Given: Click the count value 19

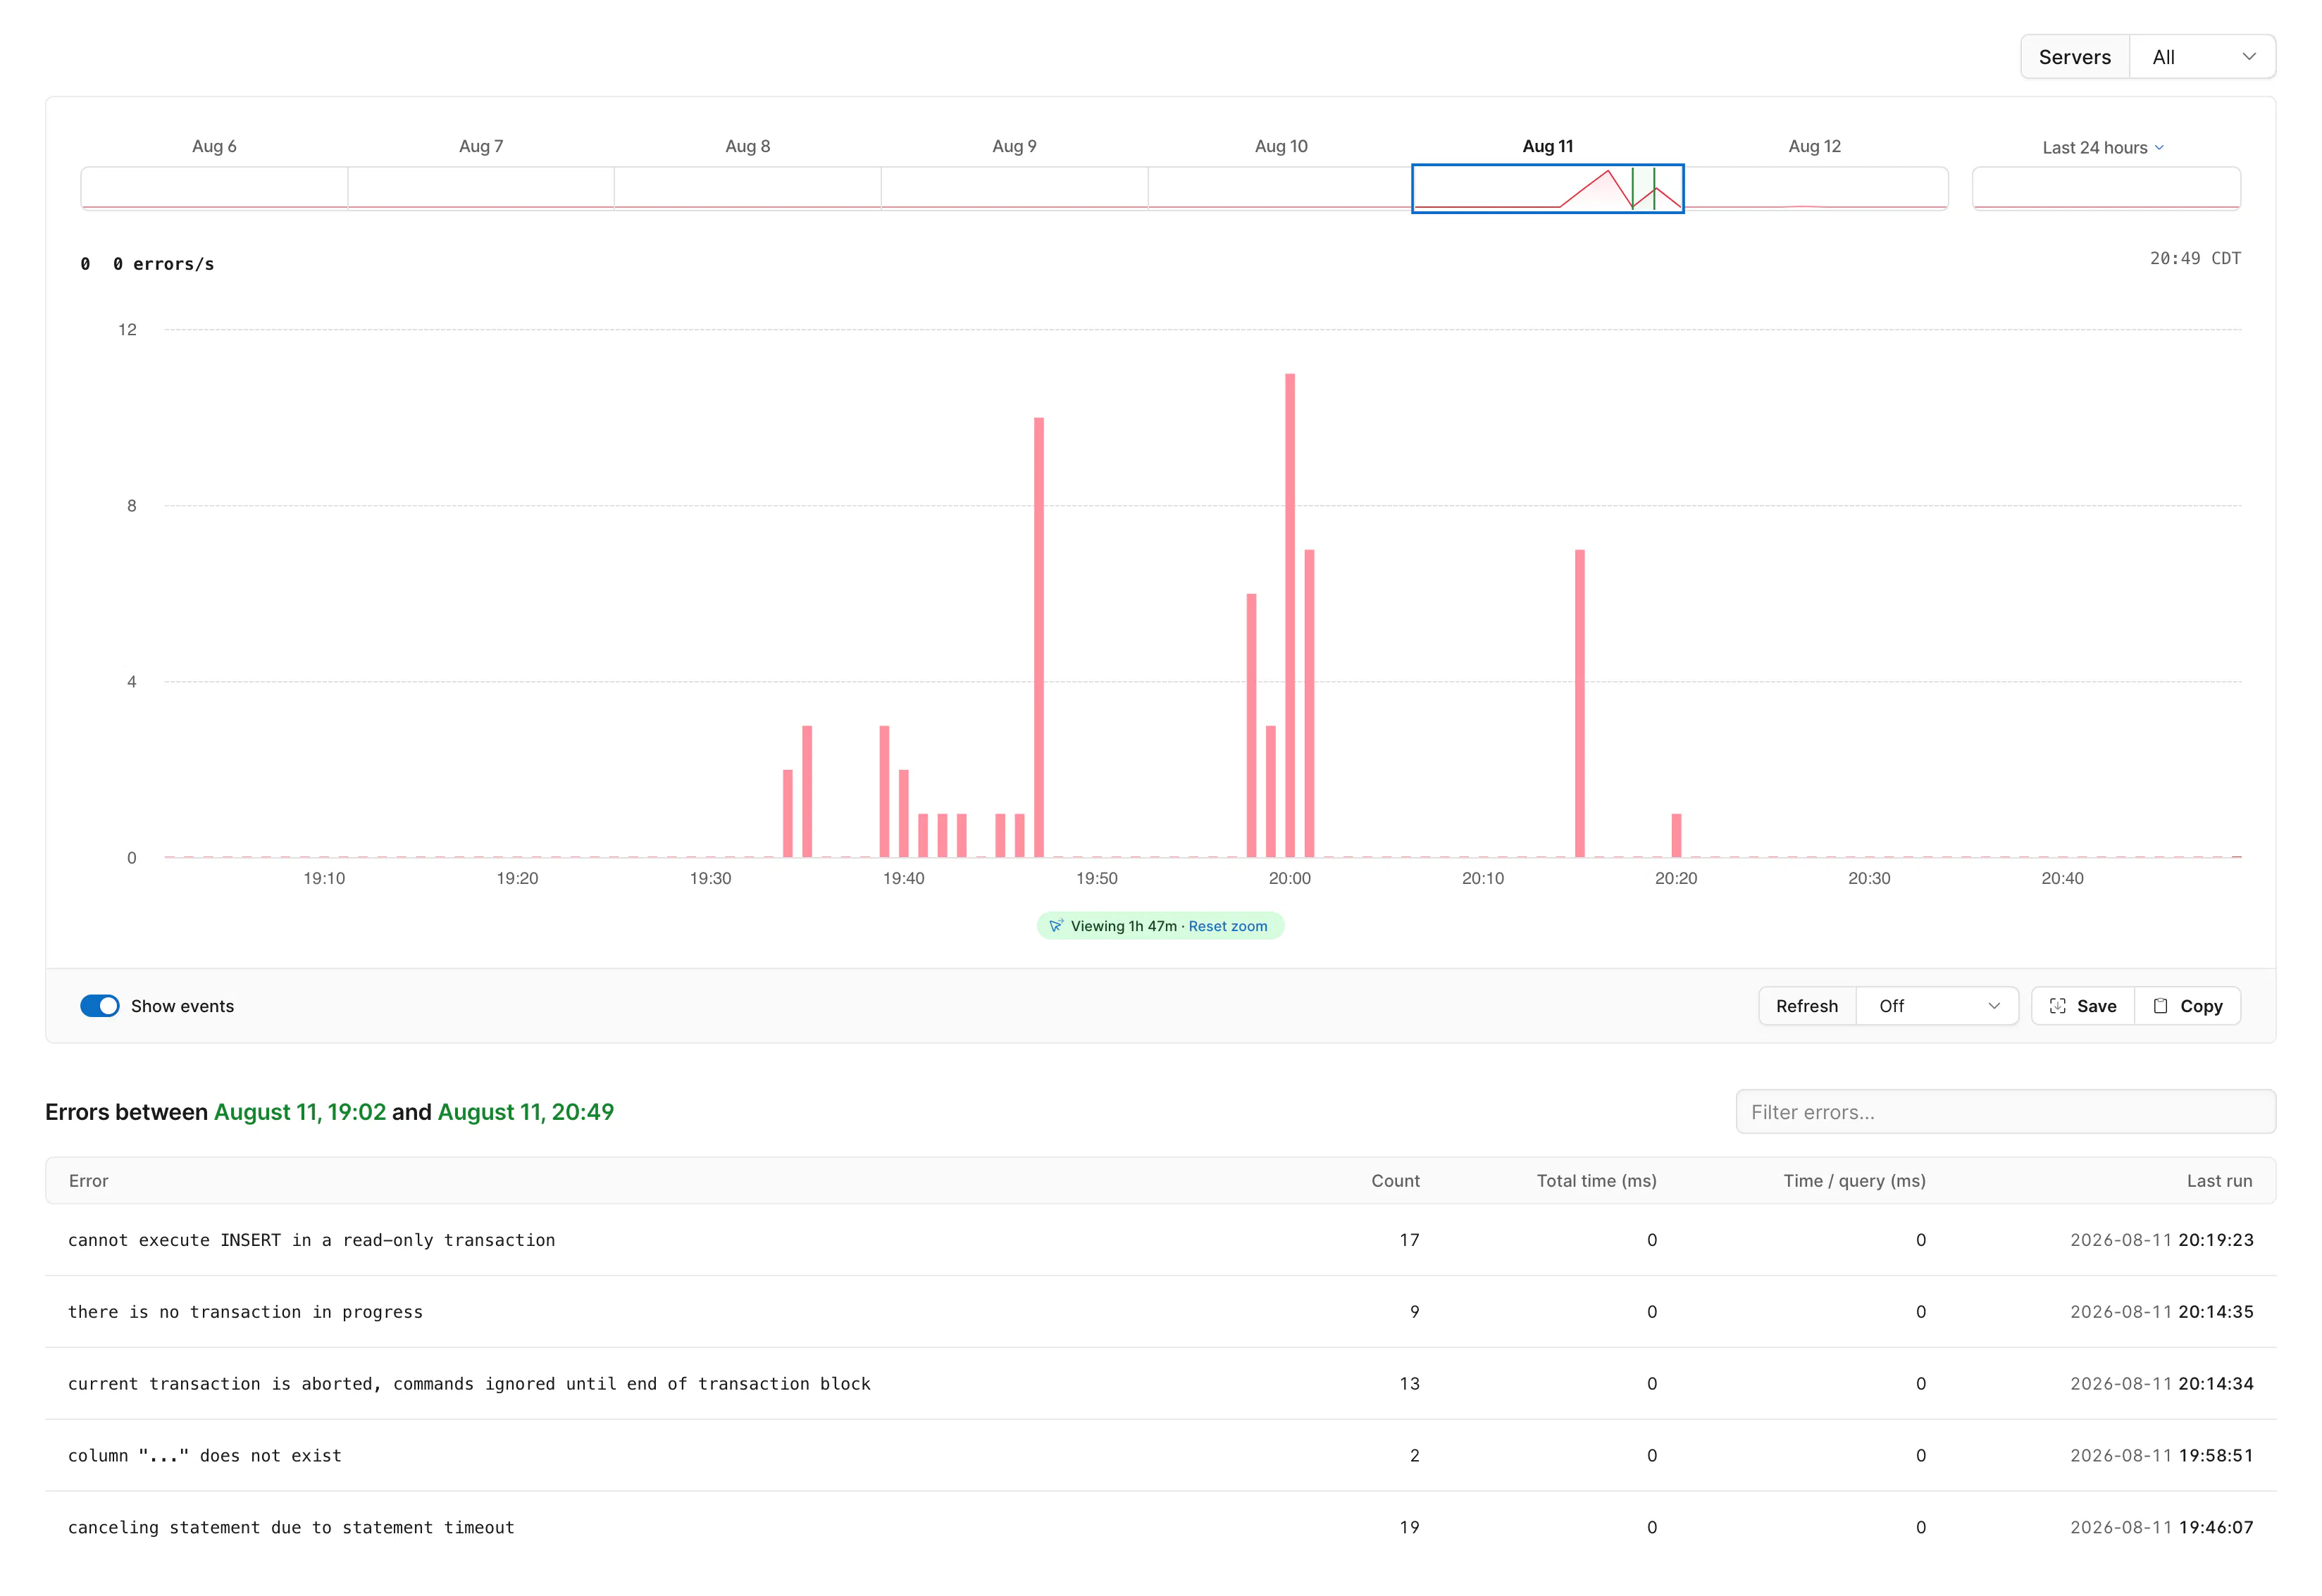Looking at the screenshot, I should pyautogui.click(x=1409, y=1528).
